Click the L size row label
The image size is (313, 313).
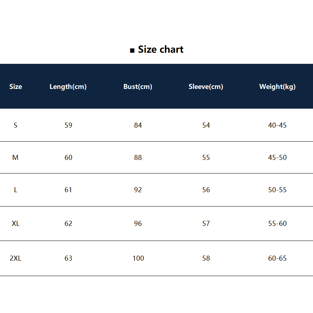pyautogui.click(x=15, y=190)
